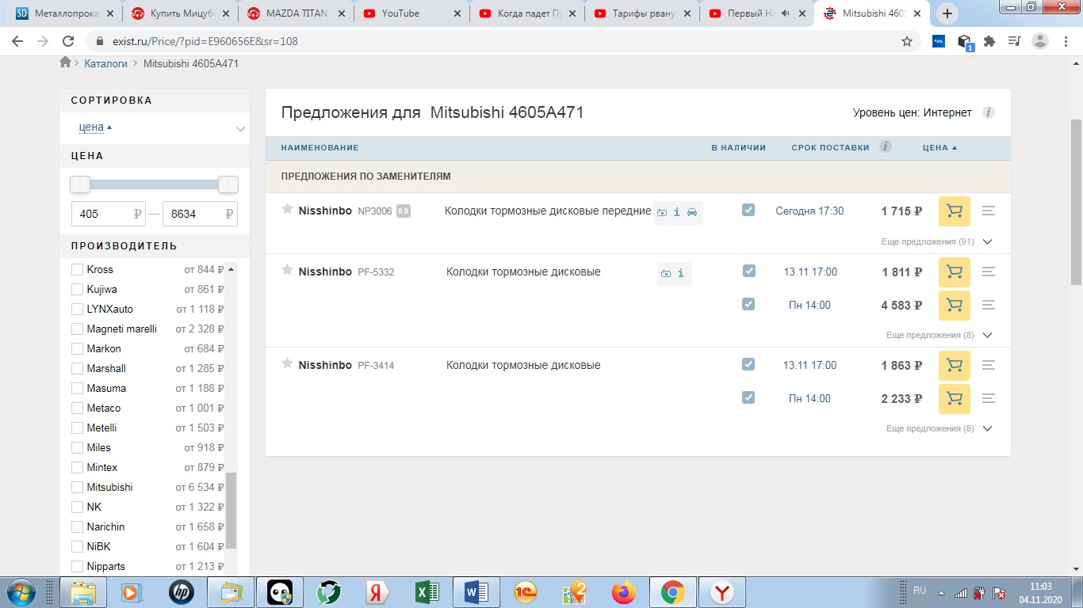Open the Каталоги breadcrumb link
The image size is (1083, 608).
(x=105, y=63)
